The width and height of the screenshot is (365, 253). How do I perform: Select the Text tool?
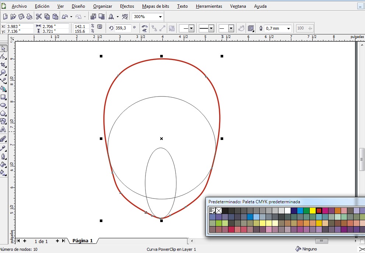click(3, 129)
